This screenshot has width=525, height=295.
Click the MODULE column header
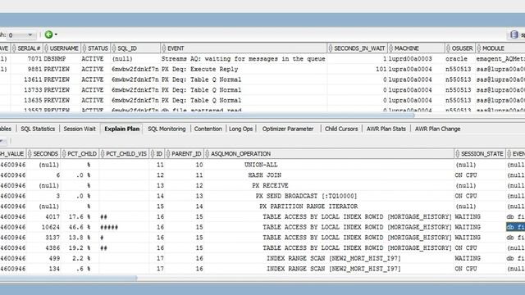click(x=500, y=48)
